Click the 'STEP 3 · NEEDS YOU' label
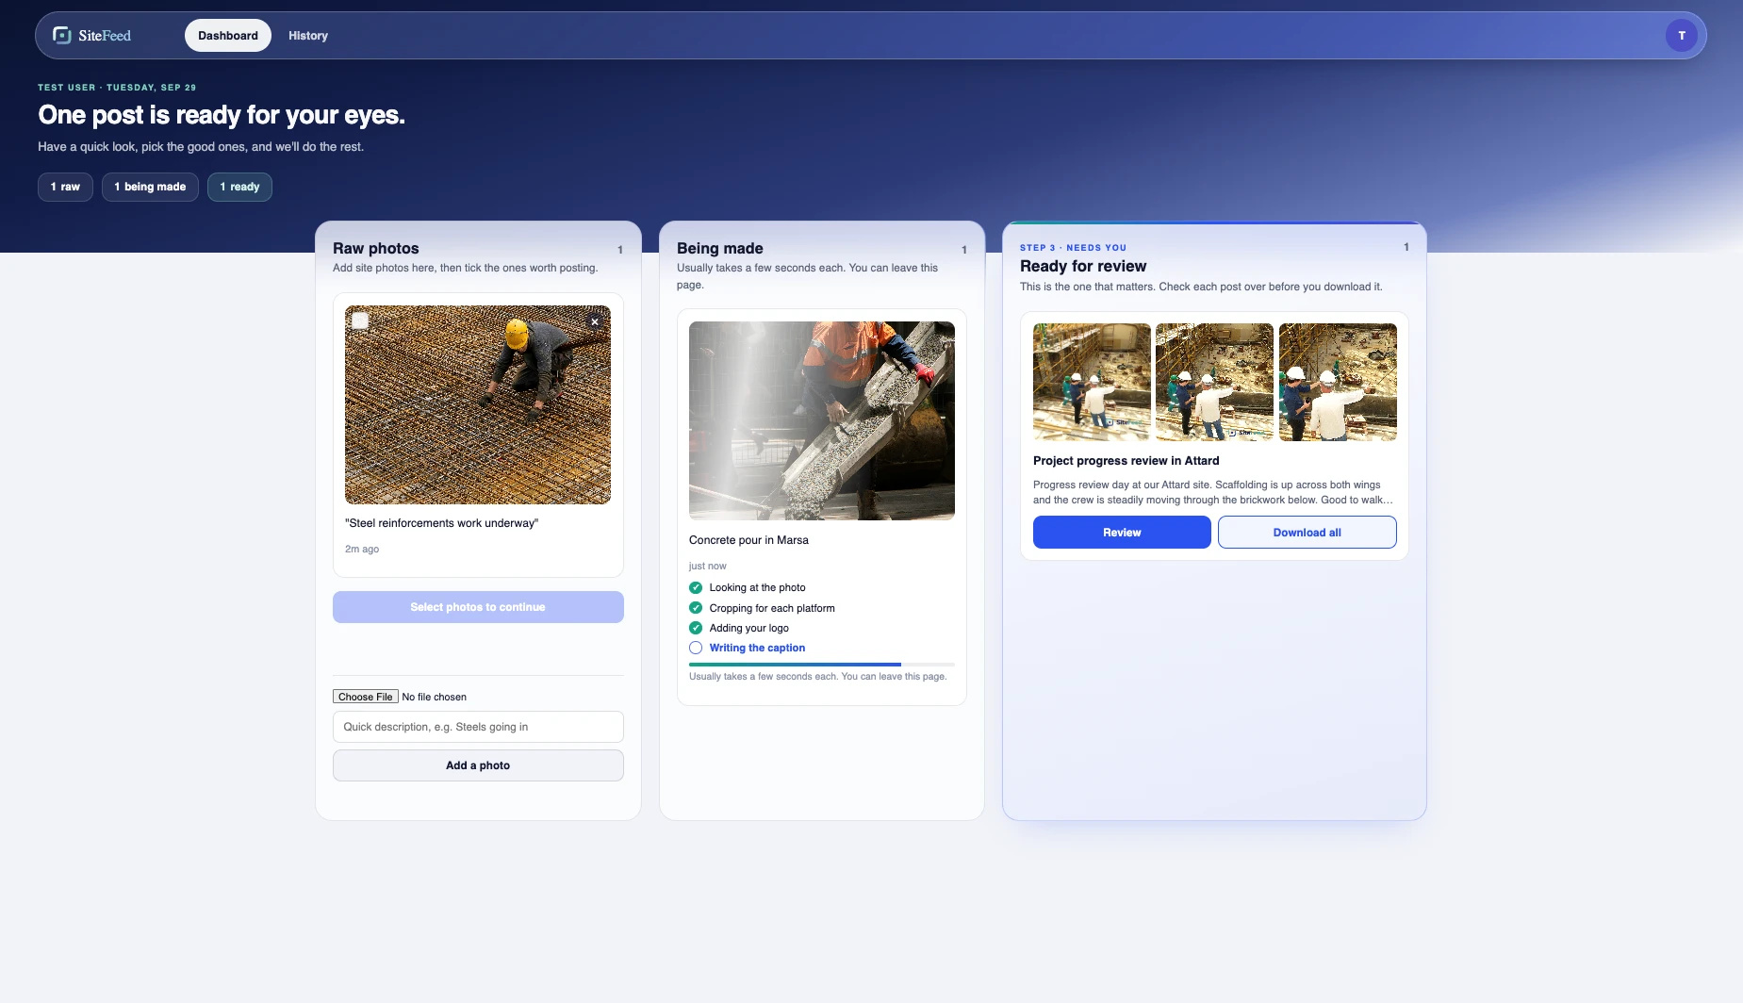Screen dimensions: 1743x1003 [1073, 248]
